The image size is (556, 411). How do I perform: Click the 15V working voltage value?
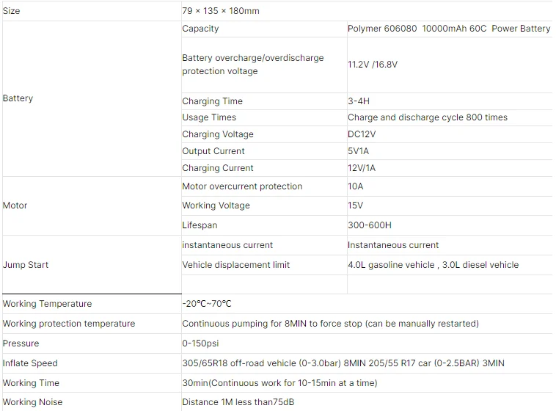(x=356, y=205)
